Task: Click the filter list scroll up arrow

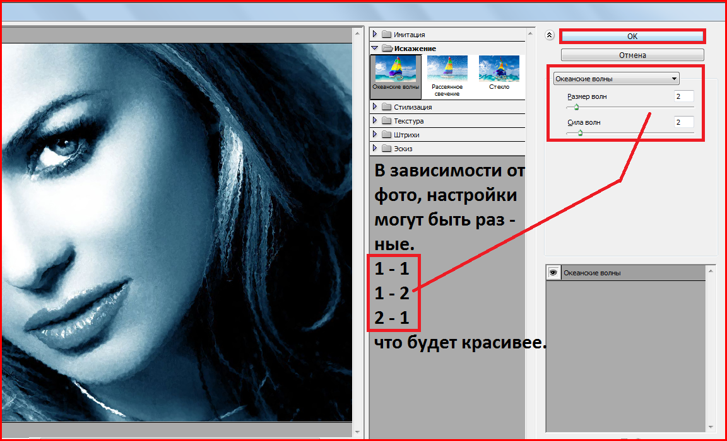Action: tap(530, 33)
